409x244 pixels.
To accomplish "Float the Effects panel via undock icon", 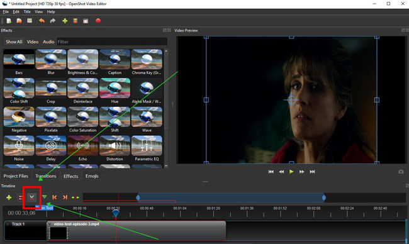I will [x=165, y=30].
